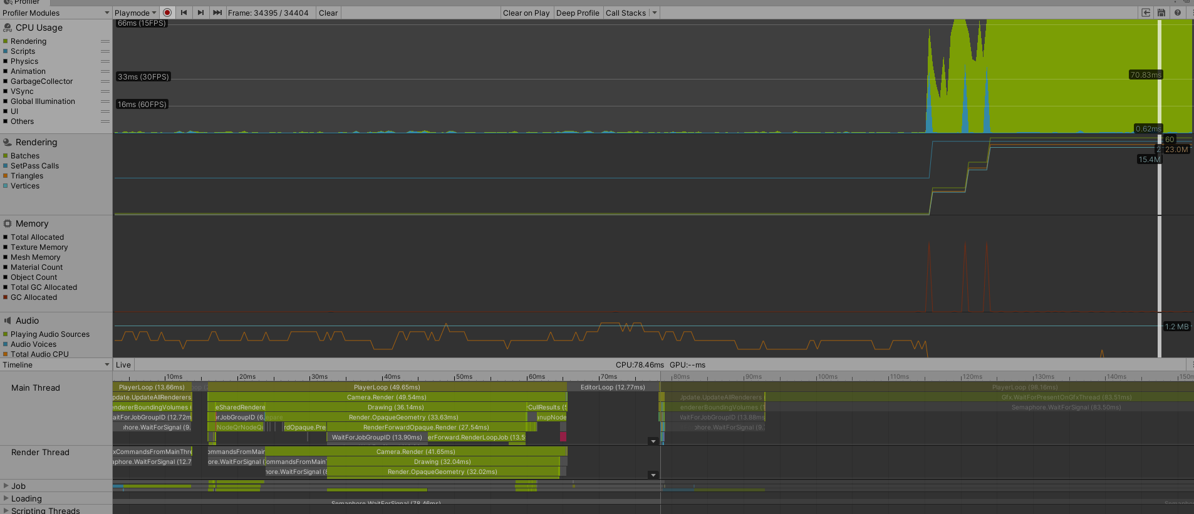The image size is (1194, 514).
Task: Toggle VSync category visibility
Action: 6,91
